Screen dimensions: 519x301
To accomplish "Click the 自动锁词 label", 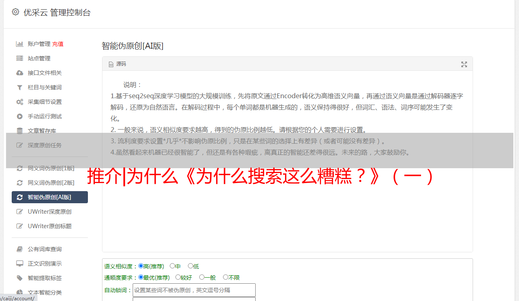I will (118, 290).
